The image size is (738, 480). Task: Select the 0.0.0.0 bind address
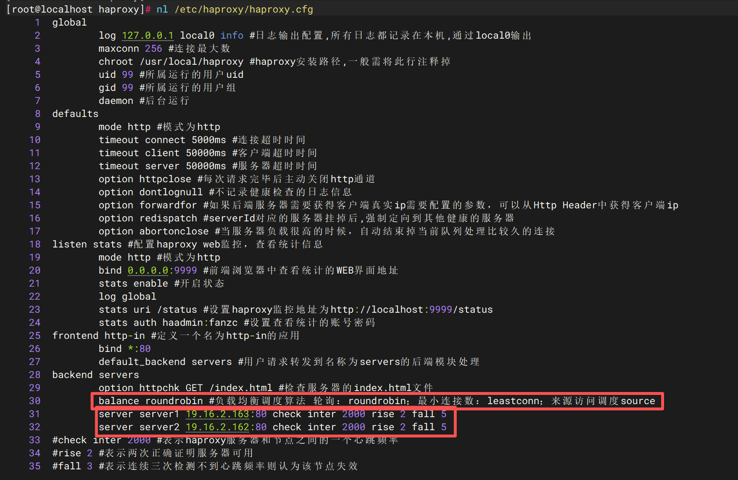click(148, 270)
